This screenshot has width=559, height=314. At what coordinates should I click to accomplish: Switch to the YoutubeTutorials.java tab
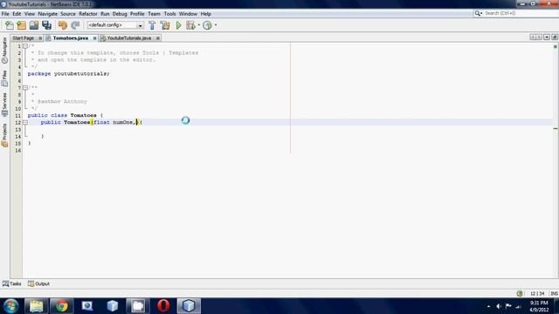coord(129,38)
